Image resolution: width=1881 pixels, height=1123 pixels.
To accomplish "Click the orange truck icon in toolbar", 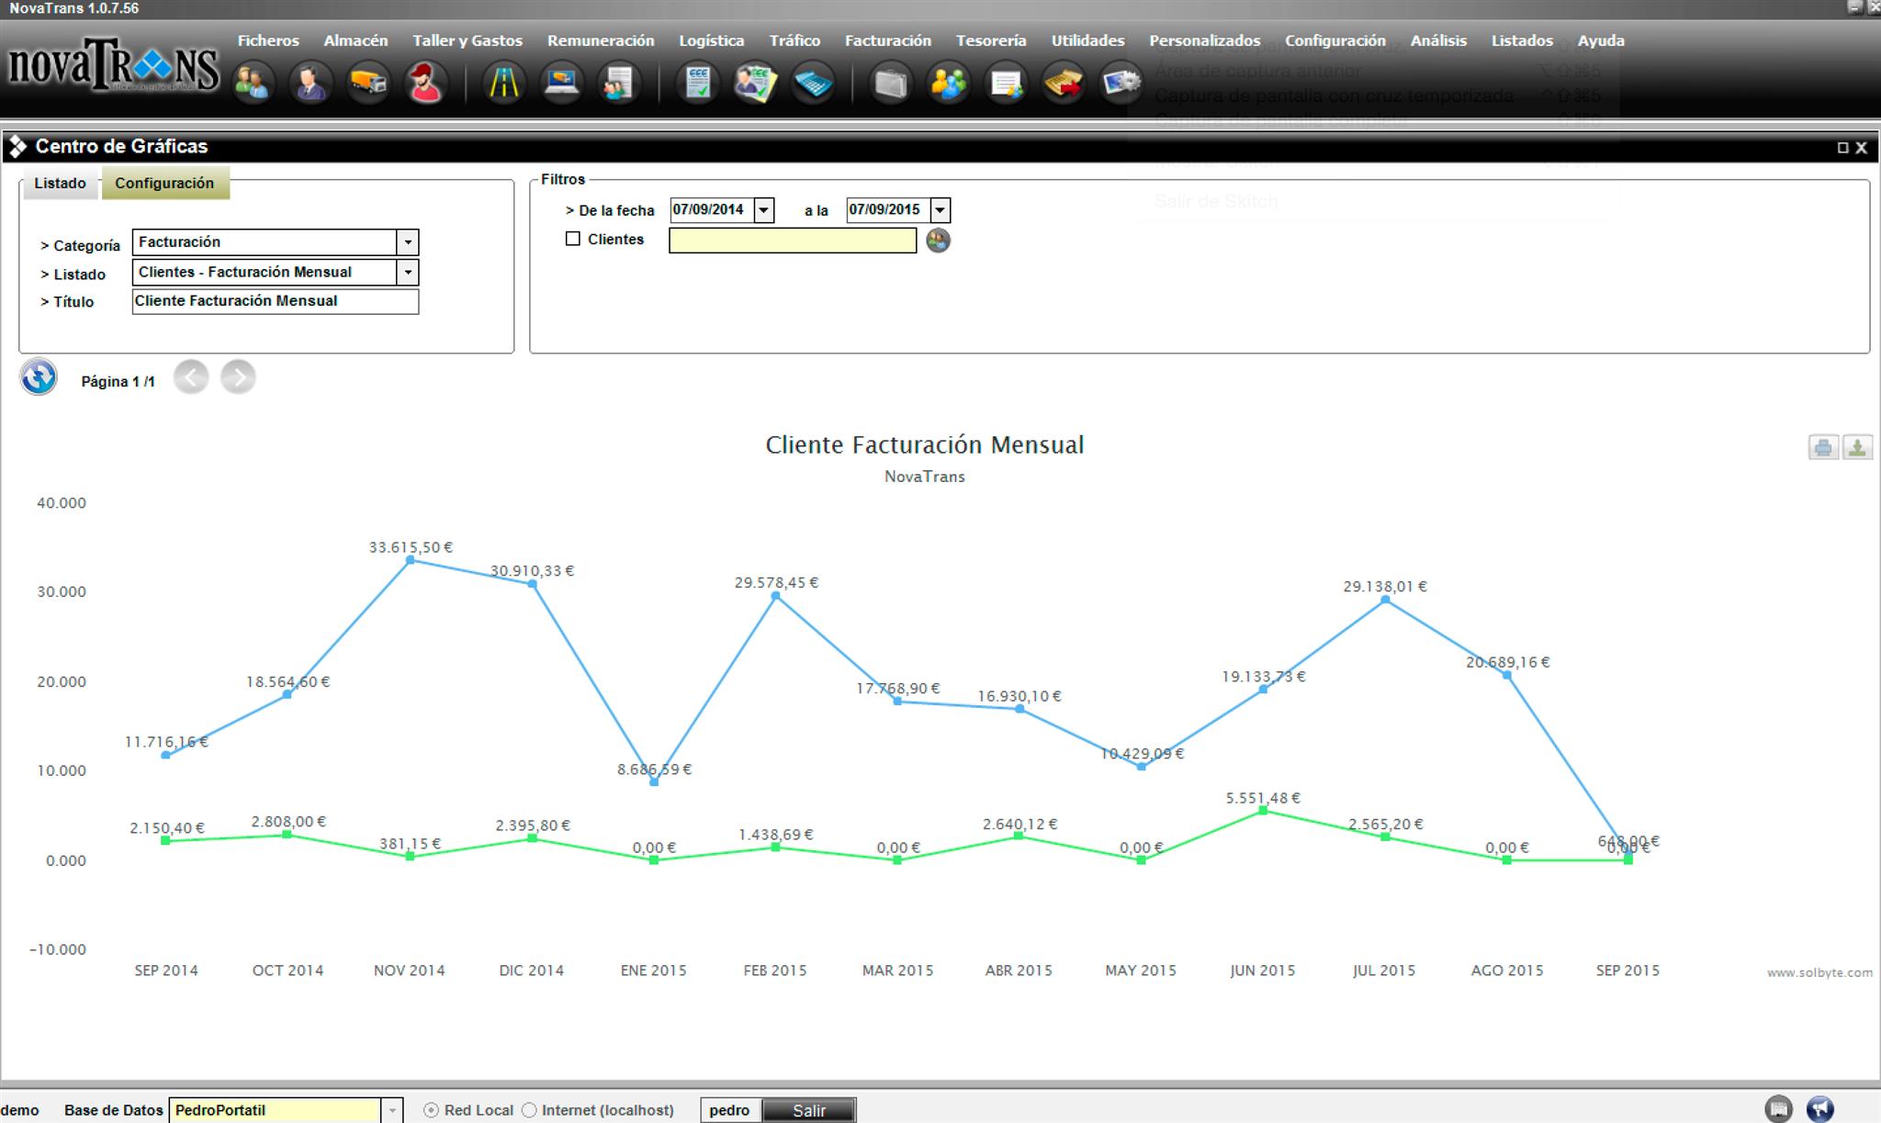I will [x=368, y=84].
